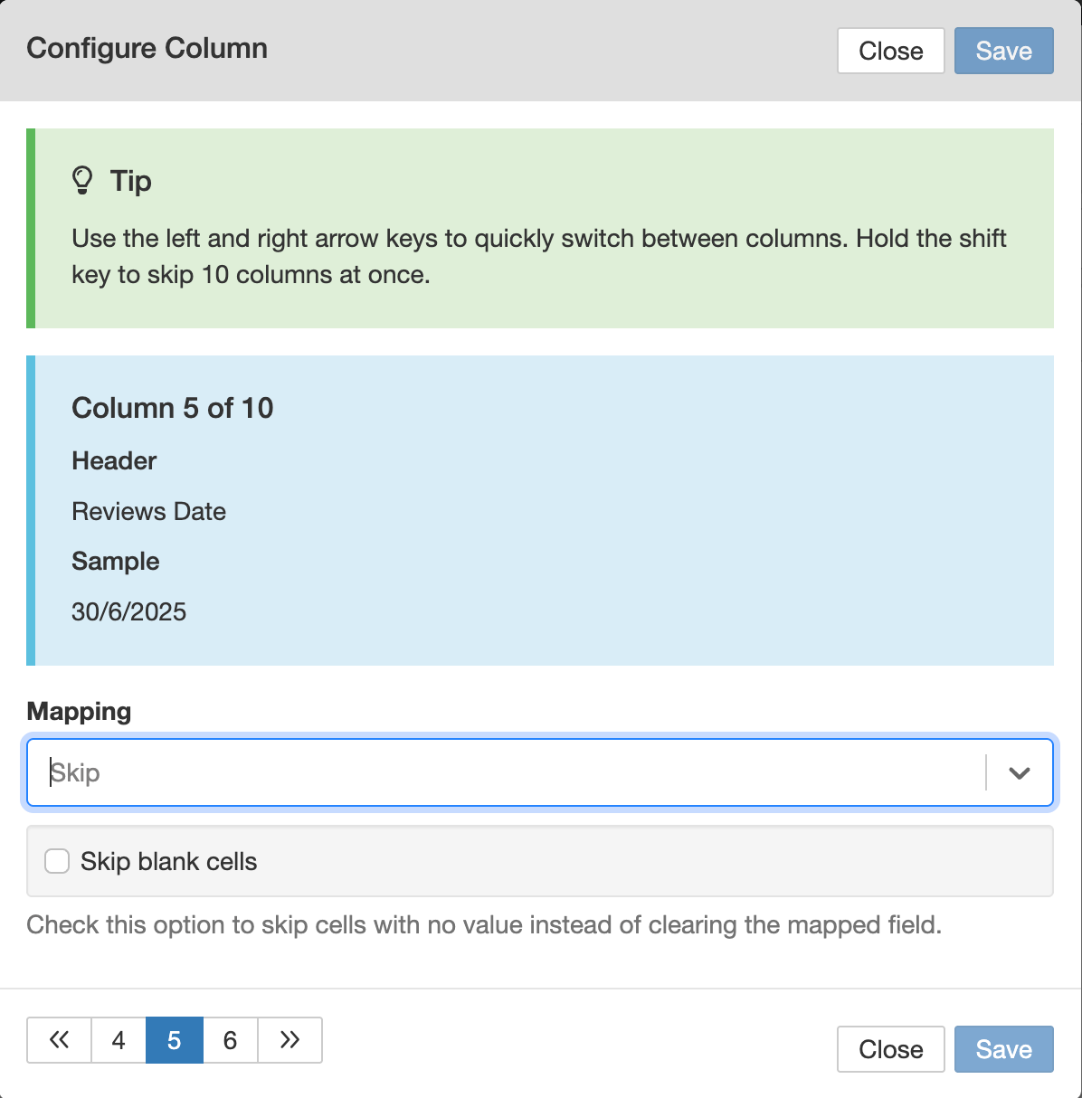Switch to column 6
Image resolution: width=1082 pixels, height=1098 pixels.
click(230, 1040)
